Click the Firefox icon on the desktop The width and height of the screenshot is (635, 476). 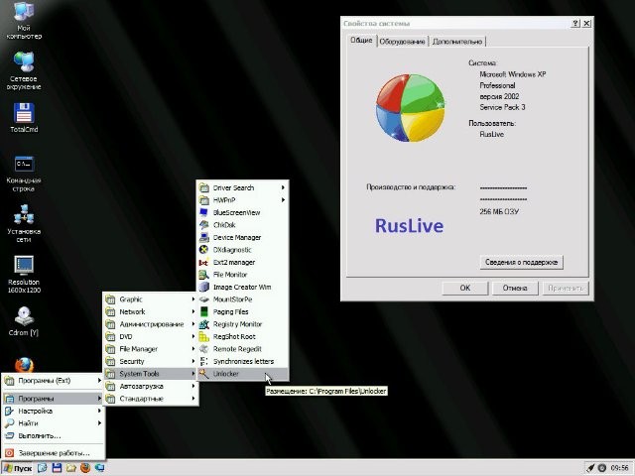24,365
